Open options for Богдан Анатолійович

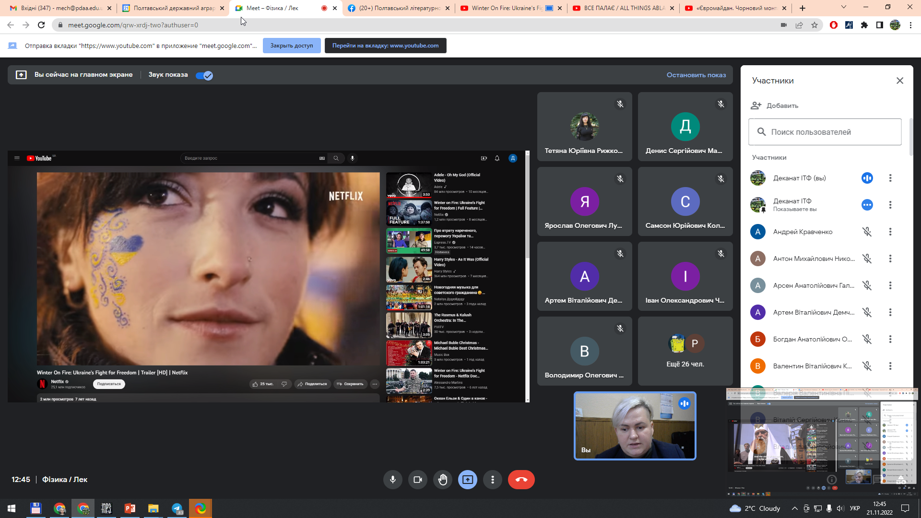[x=890, y=339]
